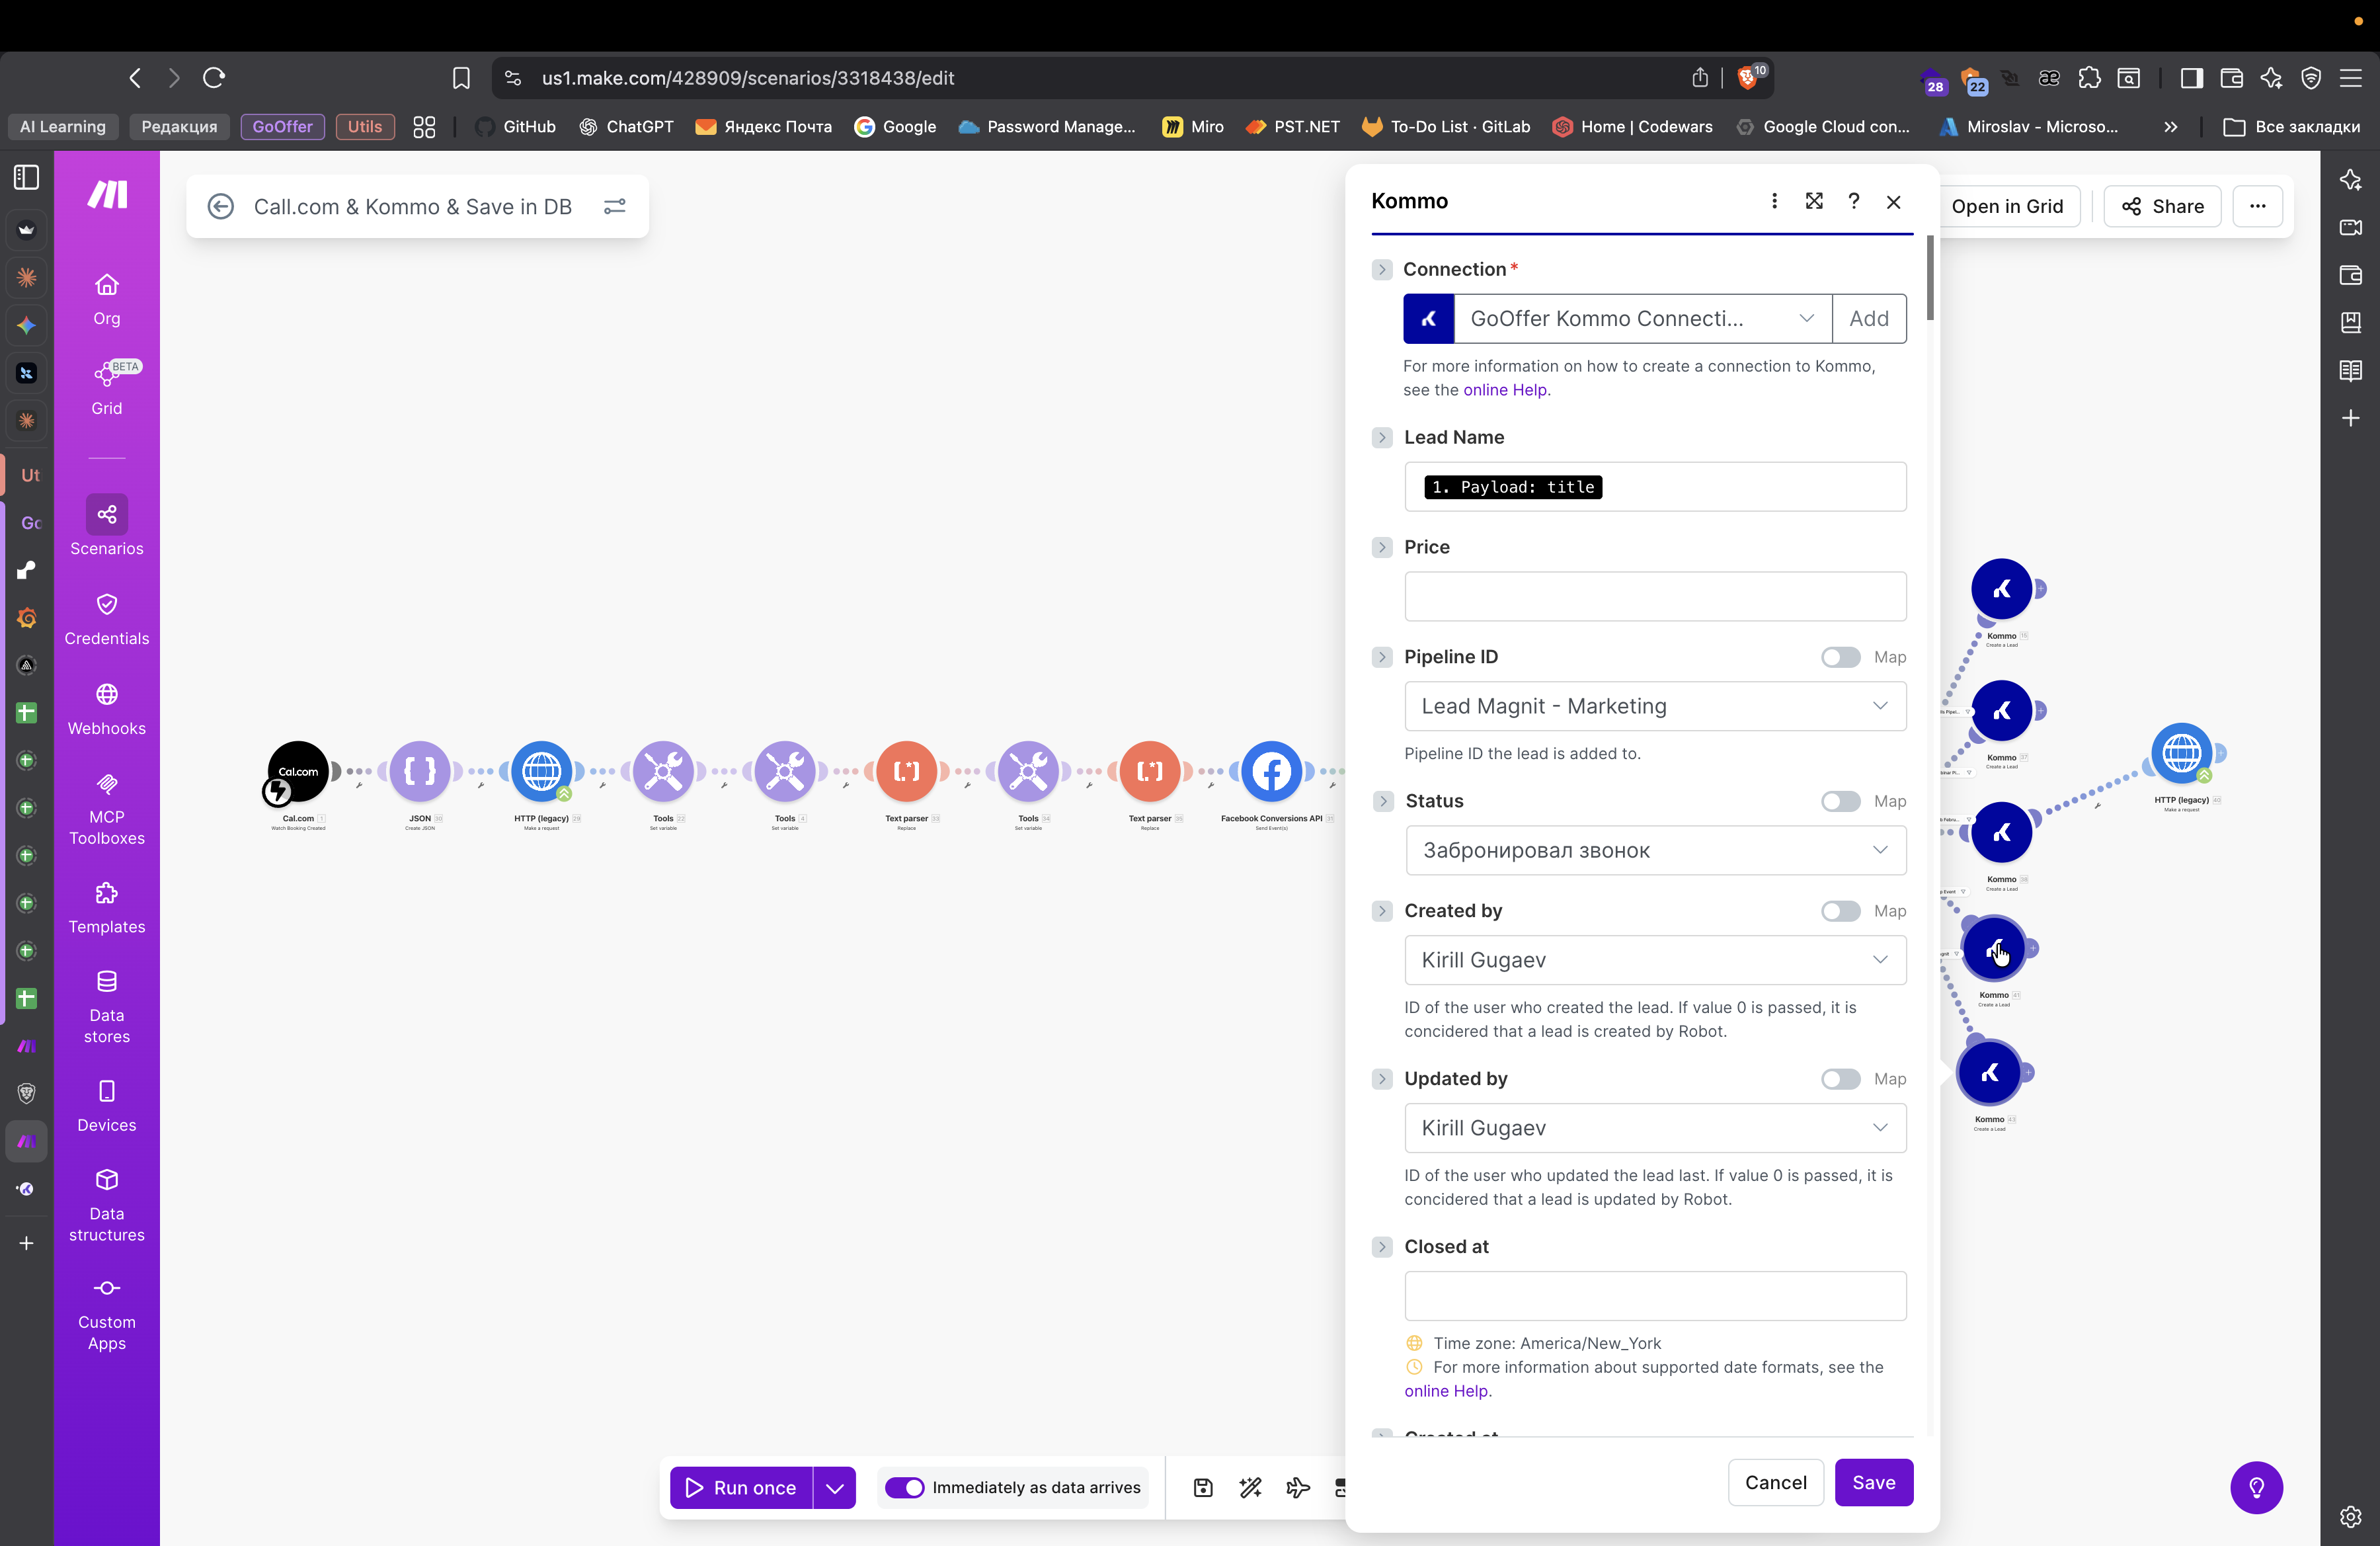Click the JSON Create JSON module
Screen dimensions: 2380x1546
(x=420, y=771)
